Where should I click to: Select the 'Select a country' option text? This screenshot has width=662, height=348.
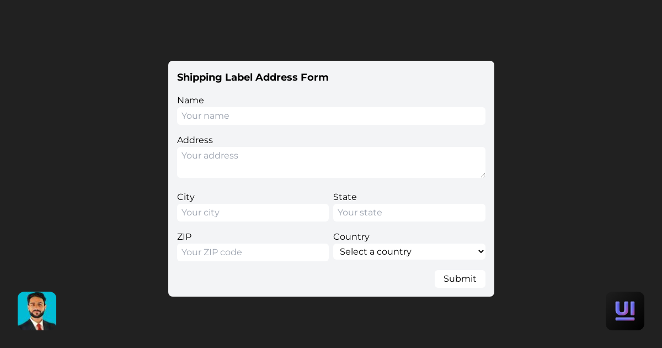(376, 252)
